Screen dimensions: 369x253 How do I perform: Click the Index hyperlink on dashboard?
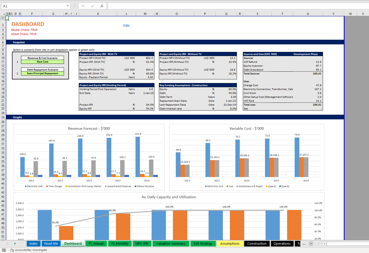[x=126, y=25]
